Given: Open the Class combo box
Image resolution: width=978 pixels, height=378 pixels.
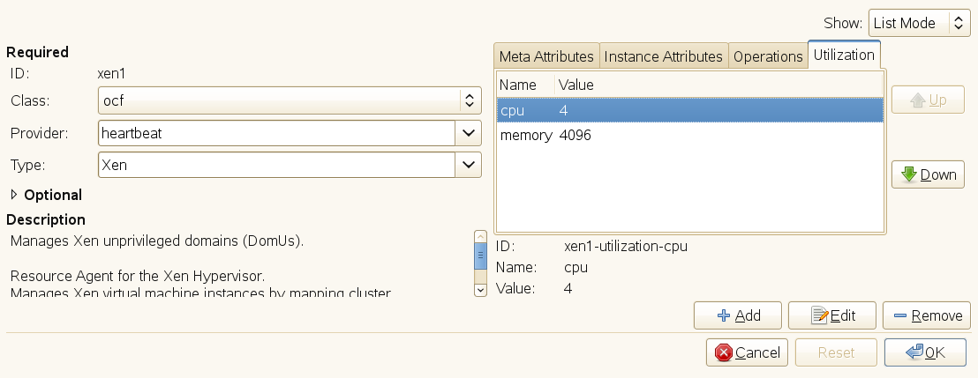Looking at the screenshot, I should coord(290,101).
